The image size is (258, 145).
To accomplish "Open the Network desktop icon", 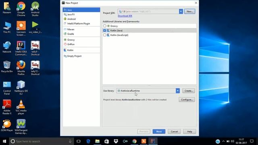I will click(x=7, y=47).
